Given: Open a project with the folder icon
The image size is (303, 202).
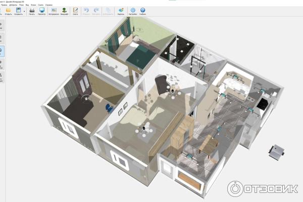Looking at the screenshot, I should click(8, 12).
